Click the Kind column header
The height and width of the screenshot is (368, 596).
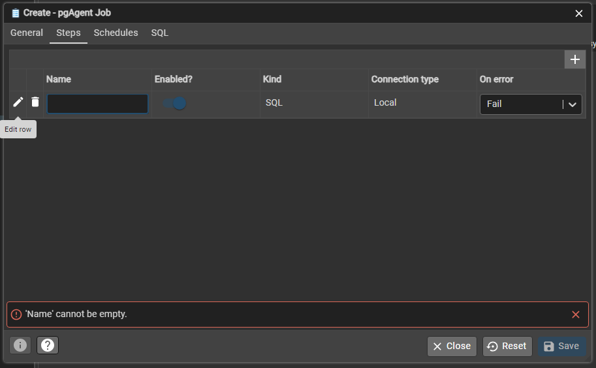point(272,80)
